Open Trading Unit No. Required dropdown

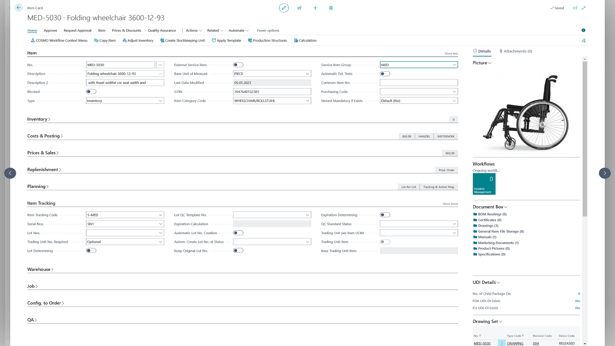tap(160, 242)
